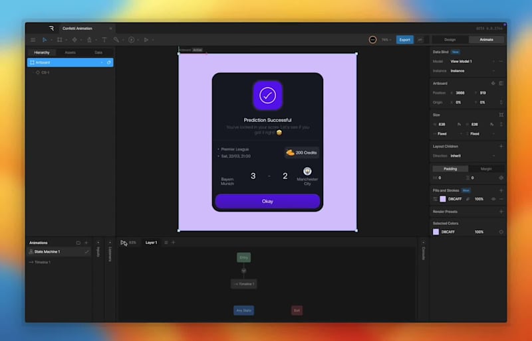Click the circled play Events tool
The image size is (532, 341).
pos(131,40)
